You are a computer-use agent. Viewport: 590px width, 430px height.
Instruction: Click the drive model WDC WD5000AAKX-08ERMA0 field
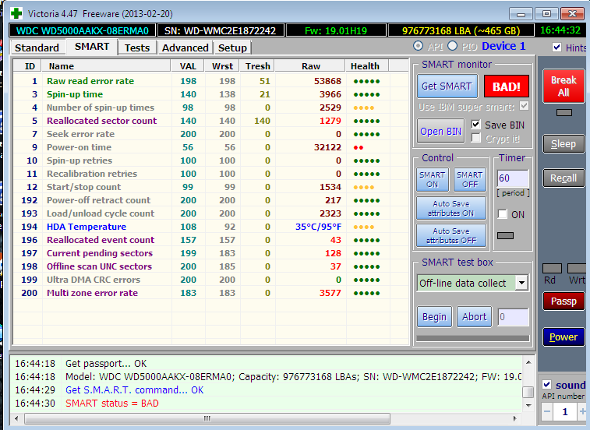click(x=83, y=30)
